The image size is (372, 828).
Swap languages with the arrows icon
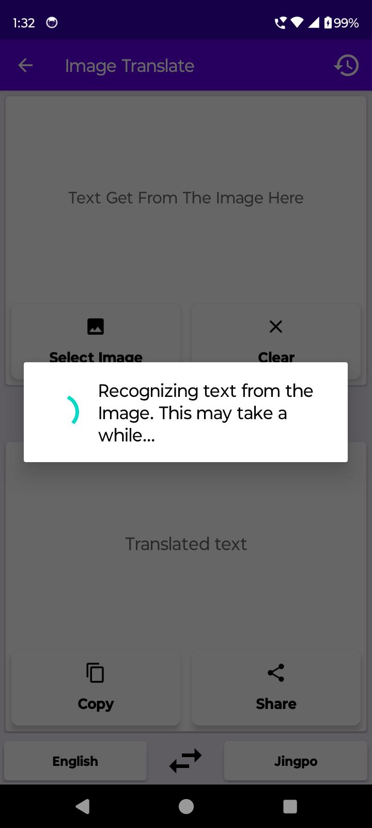[x=185, y=761]
